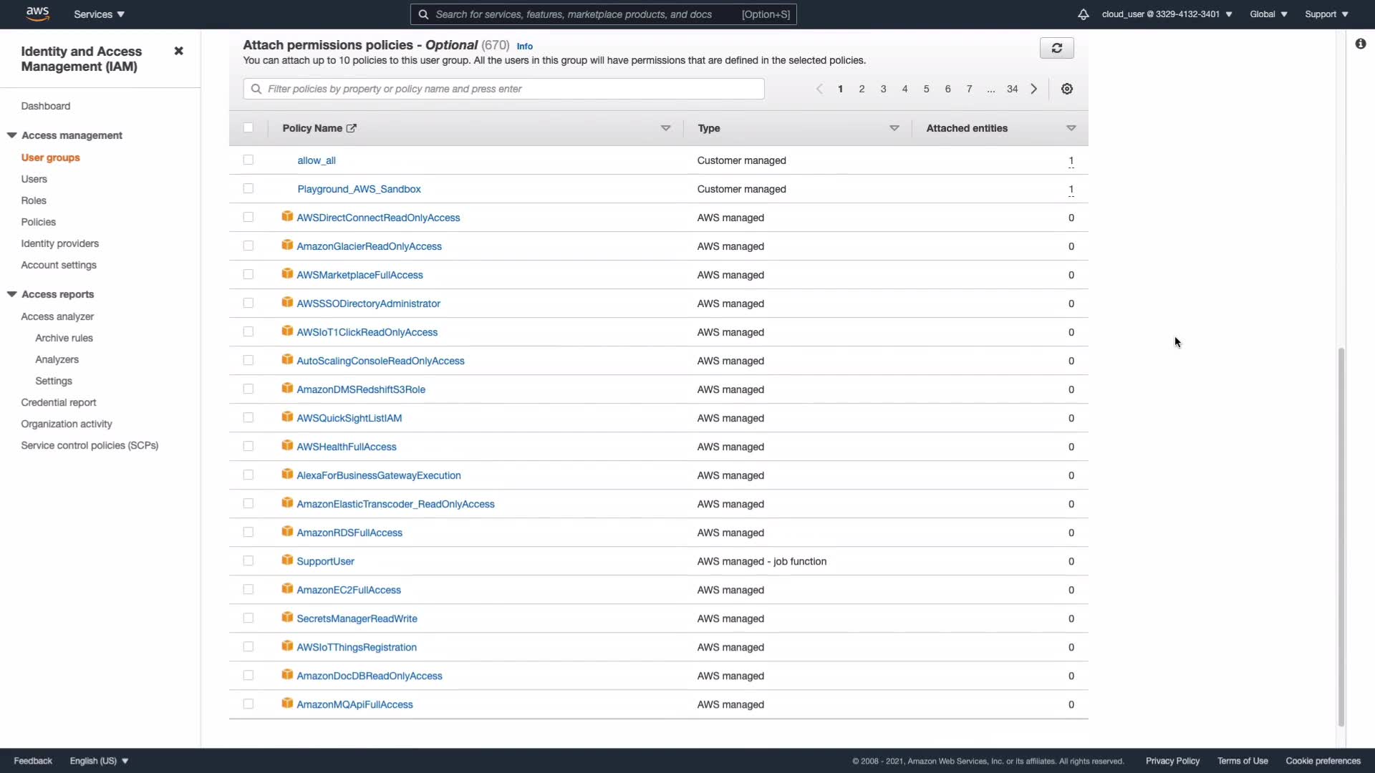Jump to page 34 of policies

(1012, 89)
